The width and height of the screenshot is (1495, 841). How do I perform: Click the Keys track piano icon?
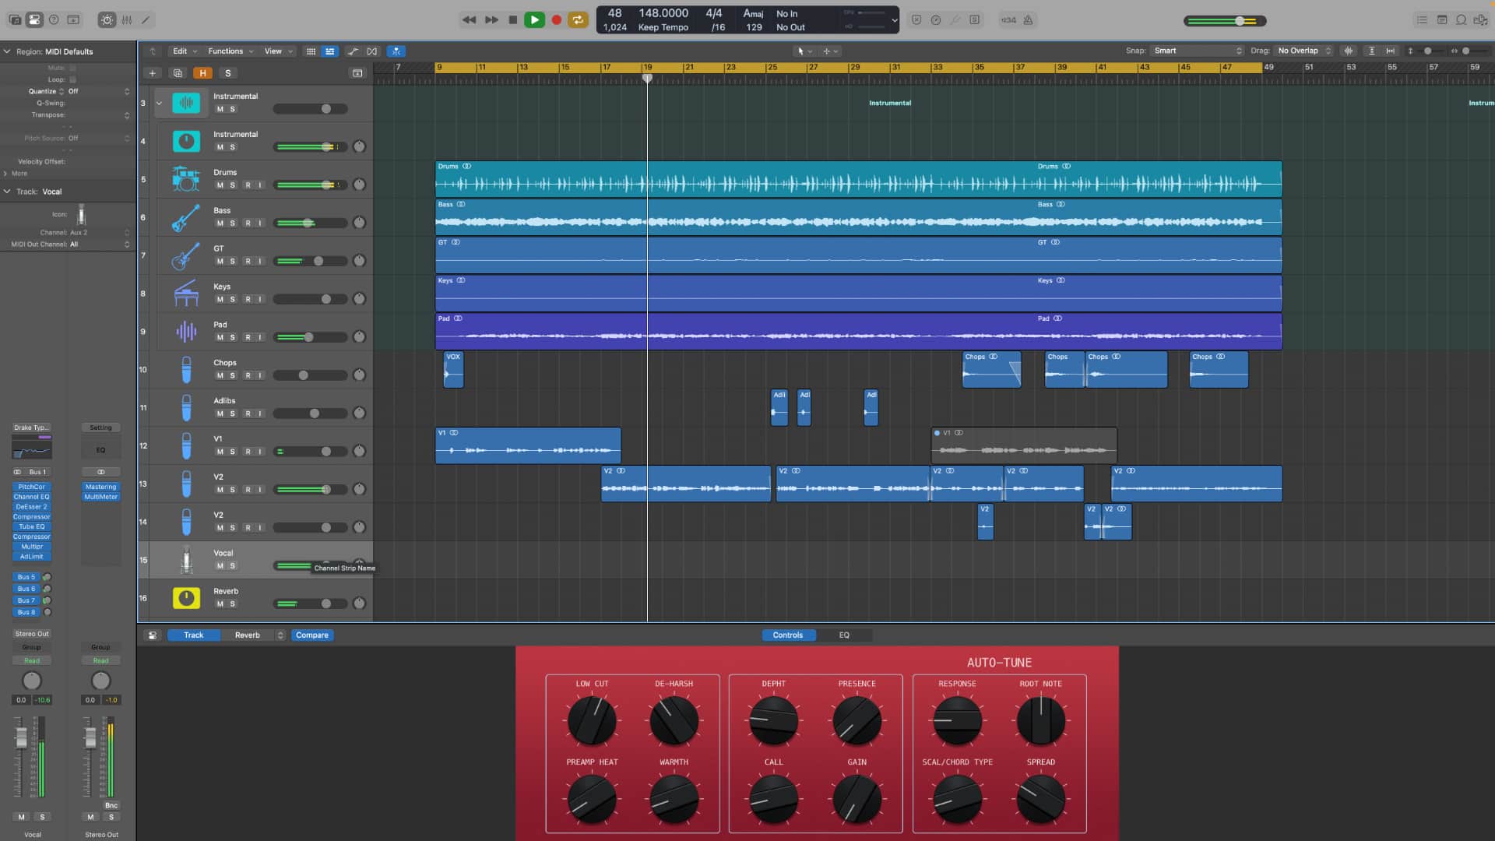pyautogui.click(x=185, y=294)
